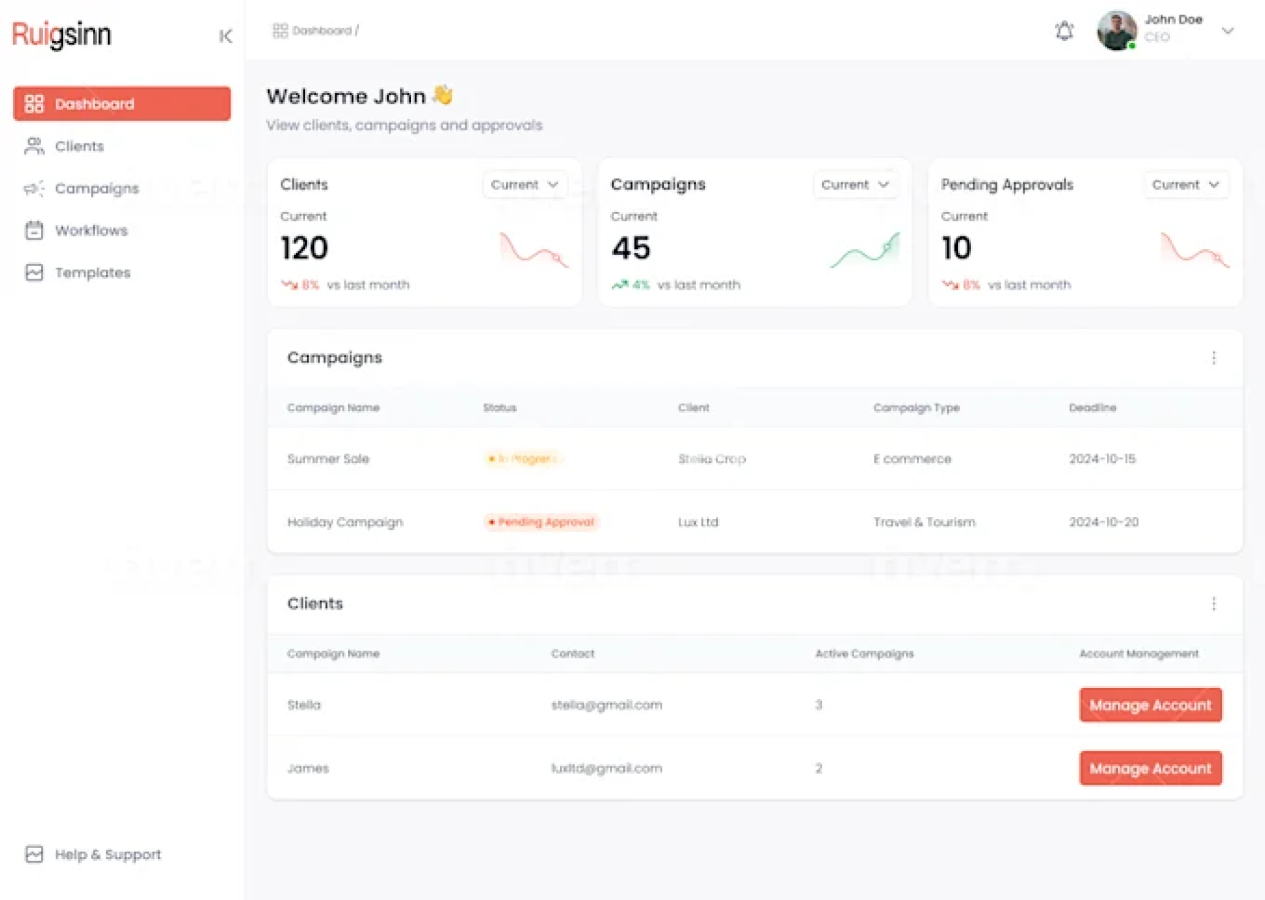This screenshot has height=900, width=1265.
Task: Select the Dashboard menu item
Action: click(x=122, y=104)
